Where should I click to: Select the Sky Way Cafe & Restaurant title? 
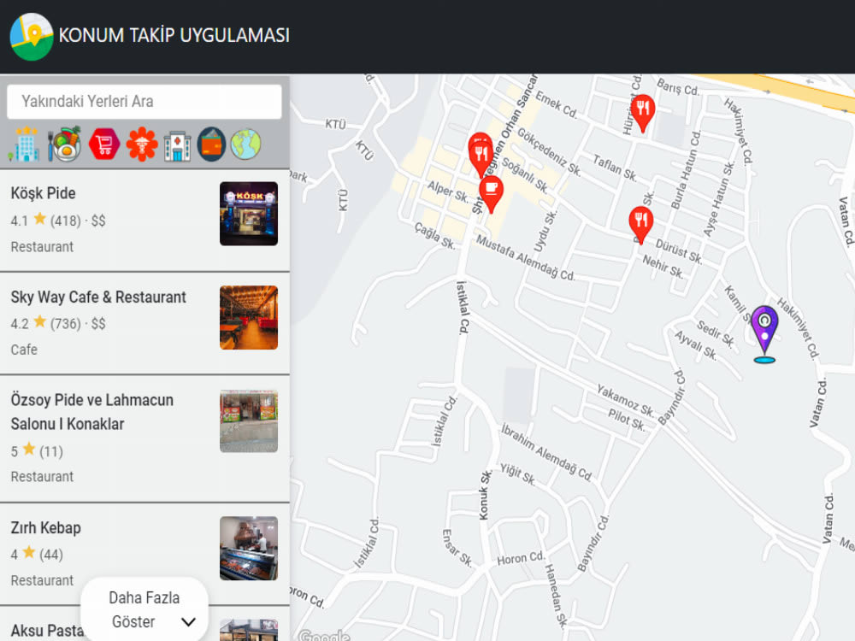98,297
